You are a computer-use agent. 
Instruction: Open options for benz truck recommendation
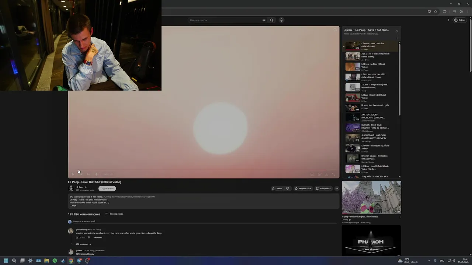tap(400, 217)
